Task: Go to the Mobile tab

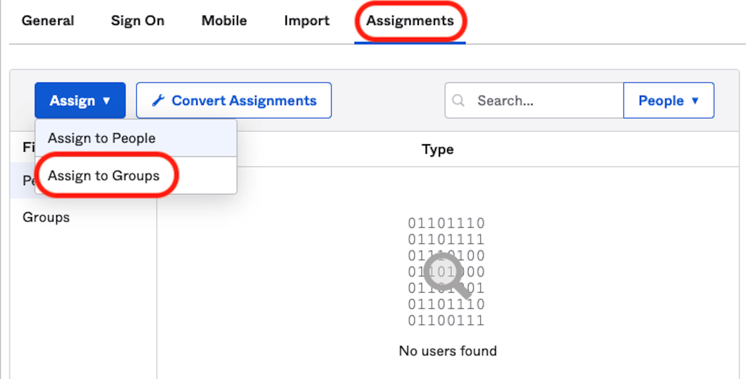Action: click(x=224, y=21)
